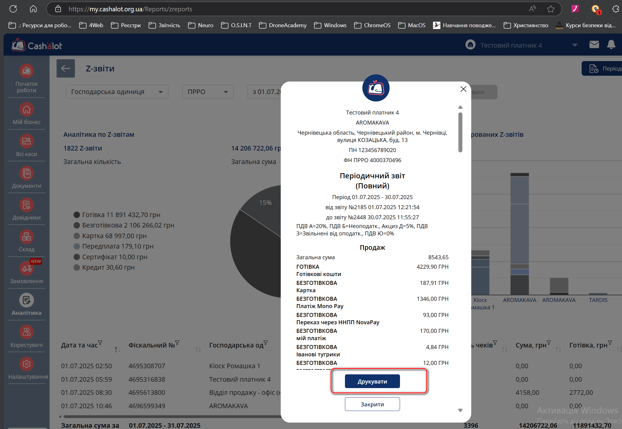The image size is (622, 429).
Task: Open Налаштування settings gear icon
Action: (x=26, y=364)
